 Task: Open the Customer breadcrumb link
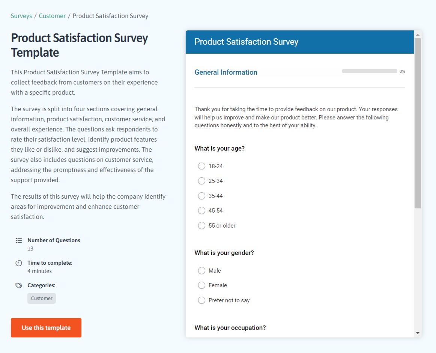coord(52,16)
